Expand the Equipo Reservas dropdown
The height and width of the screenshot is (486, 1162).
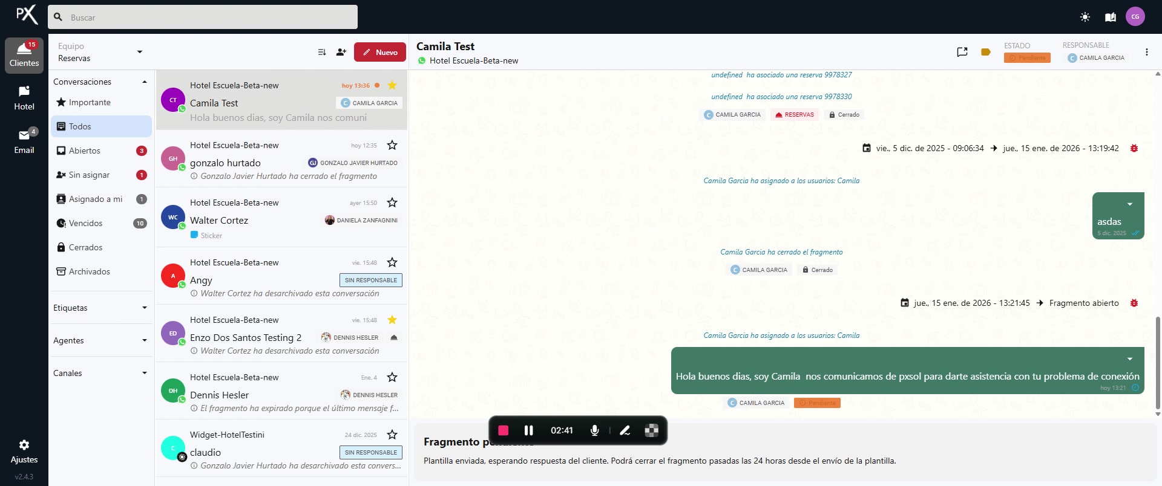(140, 52)
